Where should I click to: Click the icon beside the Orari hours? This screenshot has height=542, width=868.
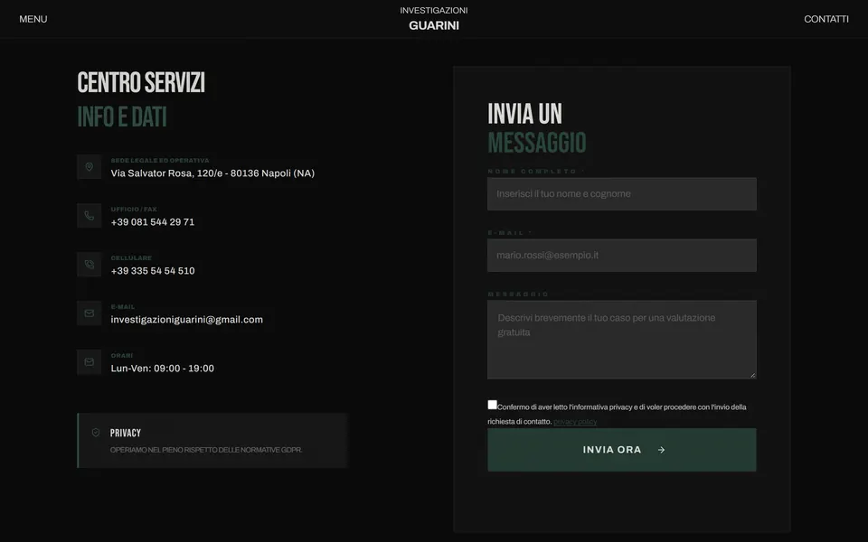click(90, 361)
